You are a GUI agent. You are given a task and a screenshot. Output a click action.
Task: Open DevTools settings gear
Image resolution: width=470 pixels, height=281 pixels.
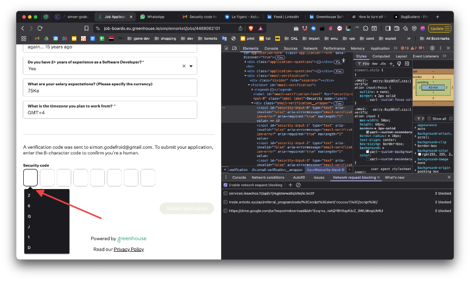(432, 48)
